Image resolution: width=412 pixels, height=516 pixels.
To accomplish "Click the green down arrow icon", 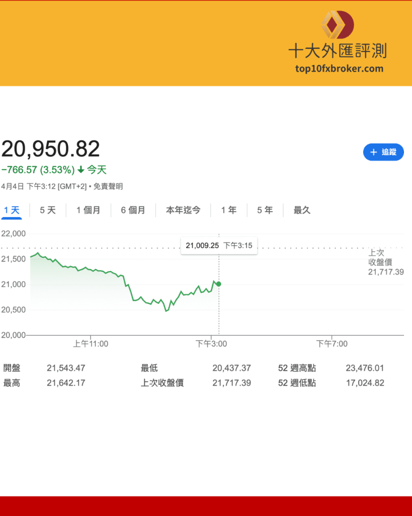I will click(x=81, y=170).
